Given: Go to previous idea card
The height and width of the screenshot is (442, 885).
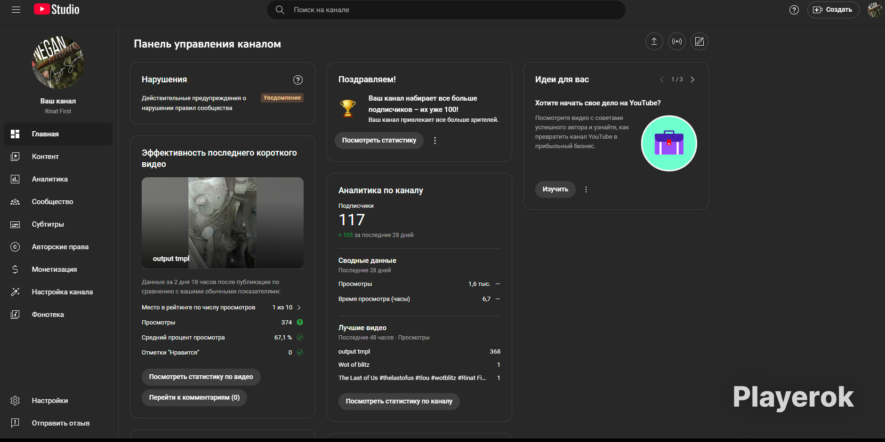Looking at the screenshot, I should click(x=661, y=79).
